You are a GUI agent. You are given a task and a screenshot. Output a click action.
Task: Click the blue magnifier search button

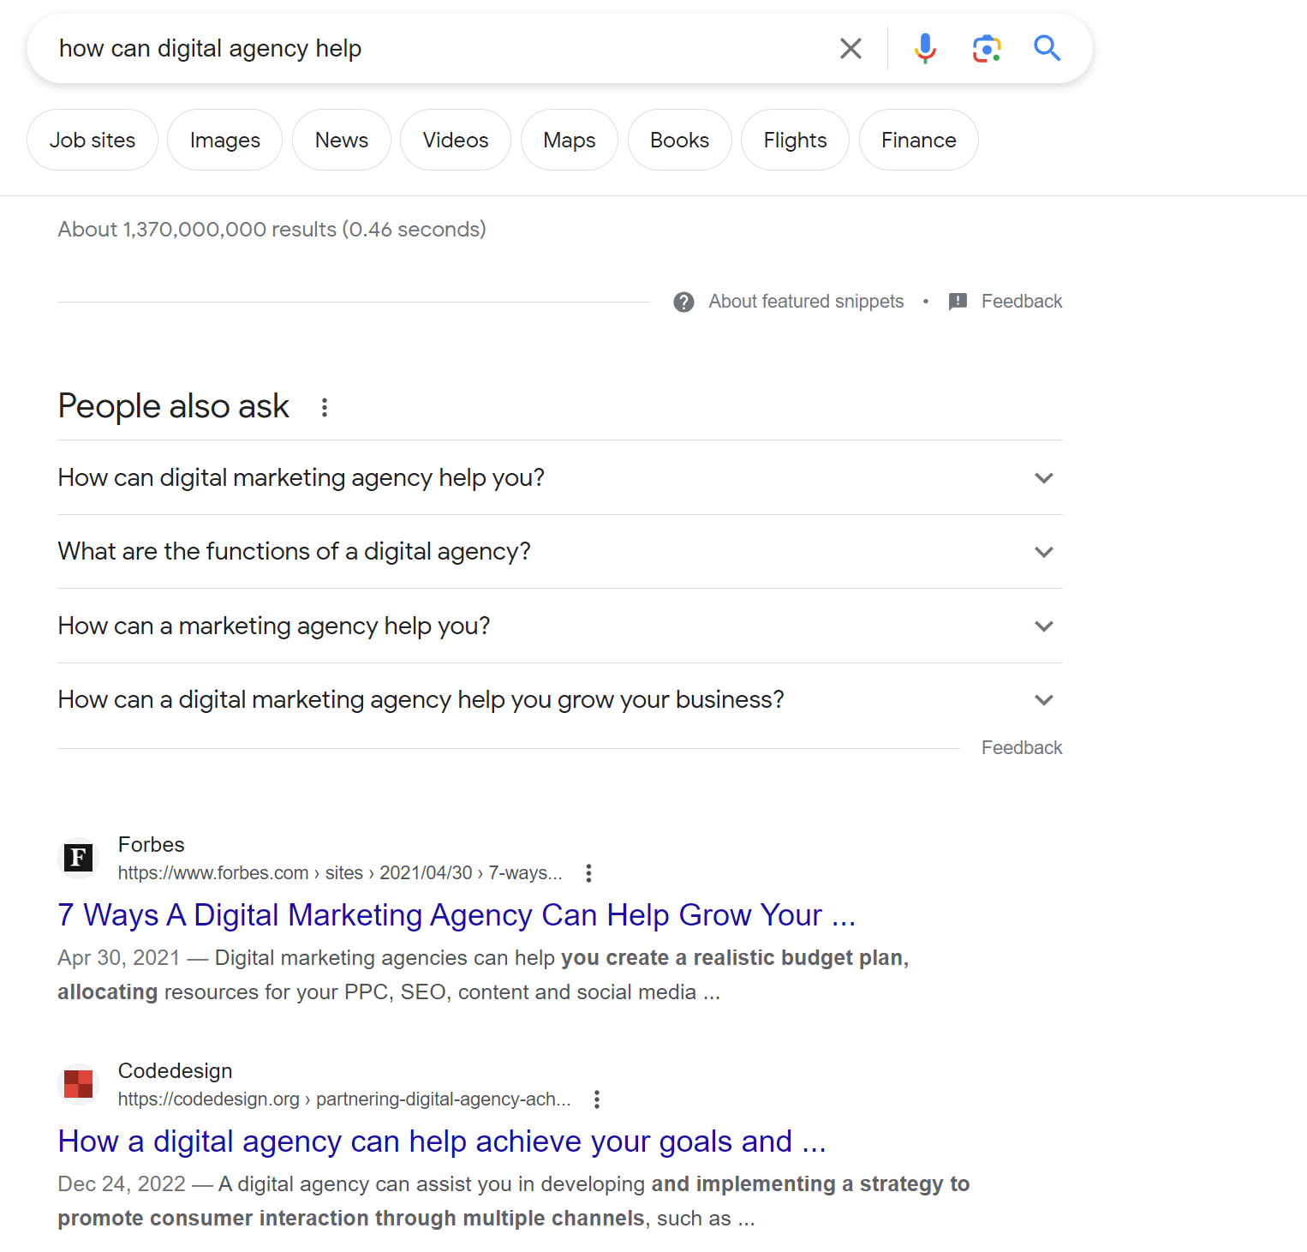1047,49
